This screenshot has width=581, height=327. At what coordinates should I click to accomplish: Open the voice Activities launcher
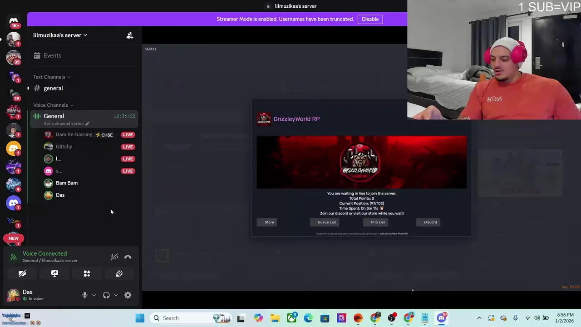pyautogui.click(x=87, y=273)
